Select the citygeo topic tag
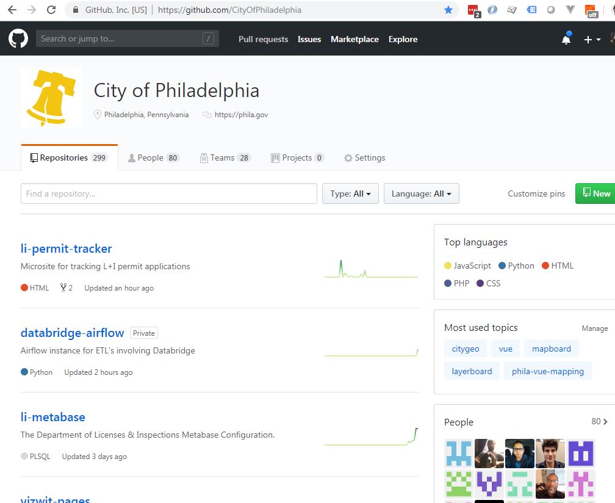615x503 pixels. coord(465,349)
